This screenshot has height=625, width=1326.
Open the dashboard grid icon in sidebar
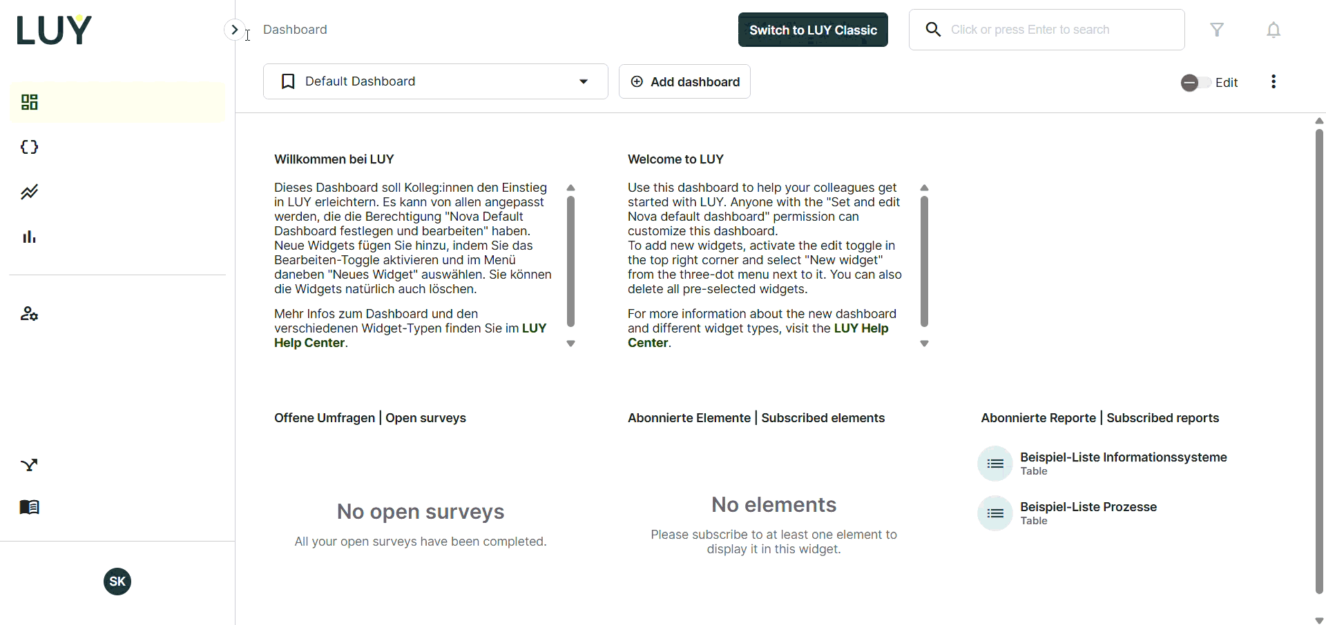click(29, 102)
